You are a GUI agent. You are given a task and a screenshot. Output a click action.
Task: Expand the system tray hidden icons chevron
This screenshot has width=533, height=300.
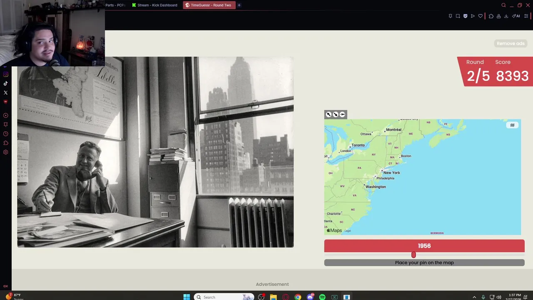pos(474,297)
